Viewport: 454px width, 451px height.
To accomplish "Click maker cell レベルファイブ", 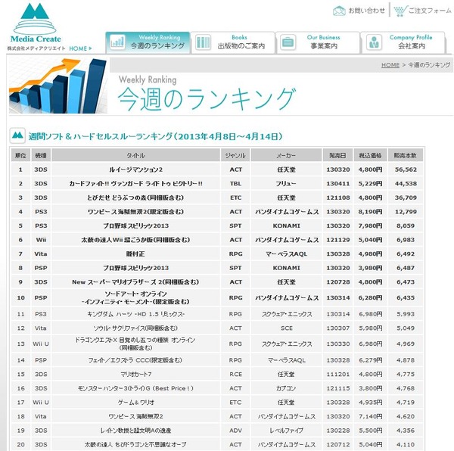I will coord(286,431).
